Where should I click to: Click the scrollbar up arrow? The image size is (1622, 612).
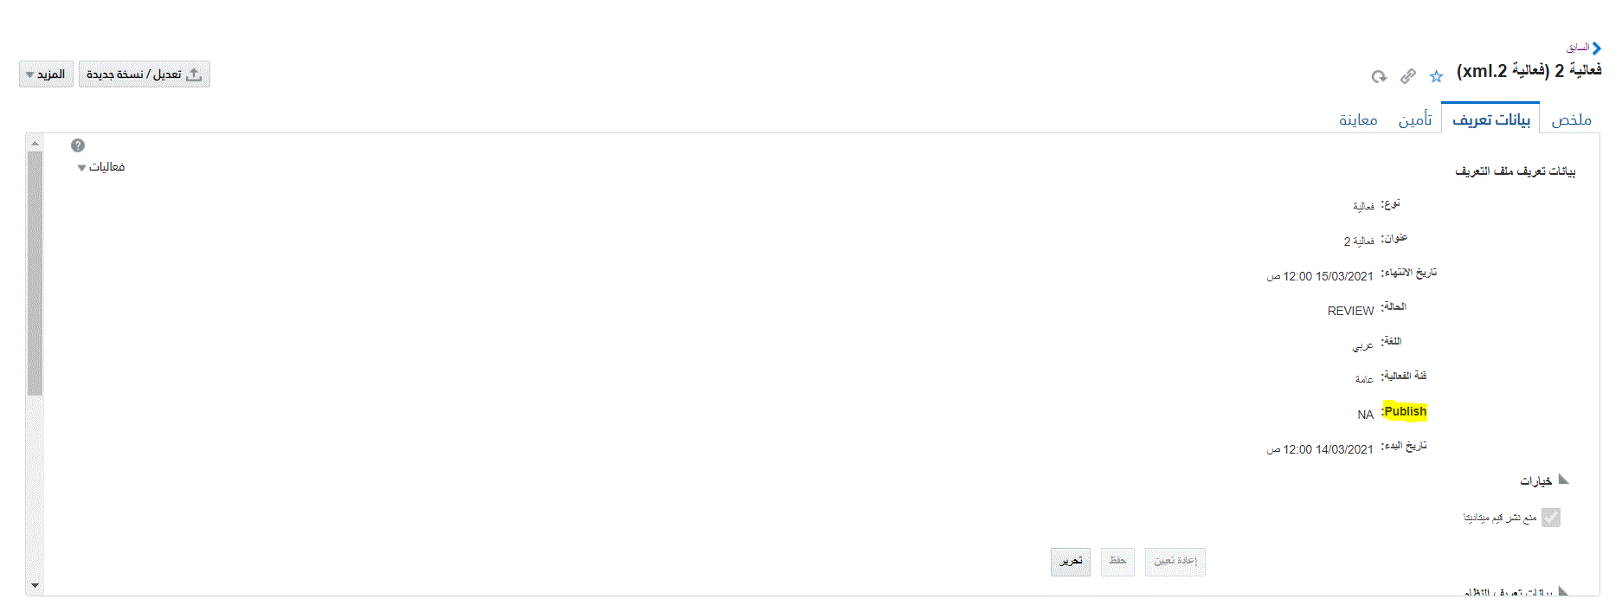click(35, 143)
